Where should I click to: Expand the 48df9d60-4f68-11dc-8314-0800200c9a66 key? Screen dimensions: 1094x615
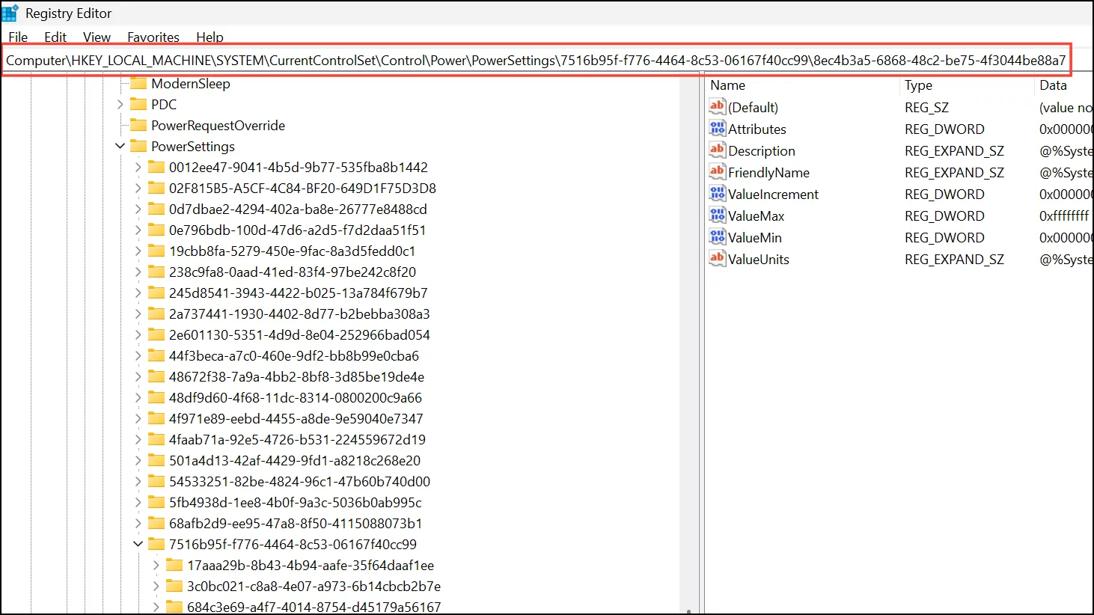(138, 397)
